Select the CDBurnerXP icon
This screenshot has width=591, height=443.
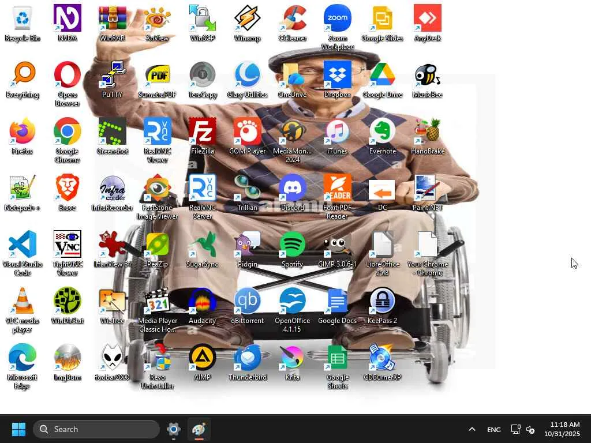[382, 362]
